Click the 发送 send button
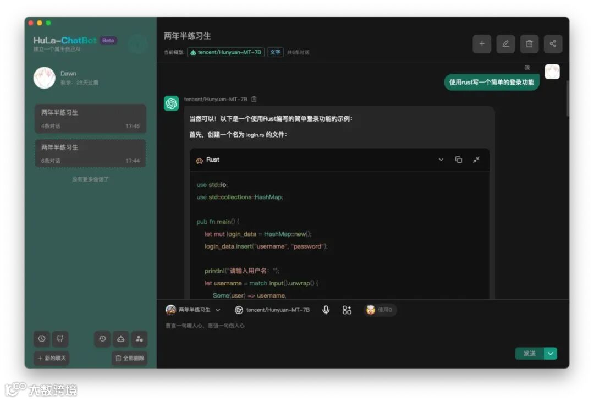The height and width of the screenshot is (401, 594). (529, 354)
